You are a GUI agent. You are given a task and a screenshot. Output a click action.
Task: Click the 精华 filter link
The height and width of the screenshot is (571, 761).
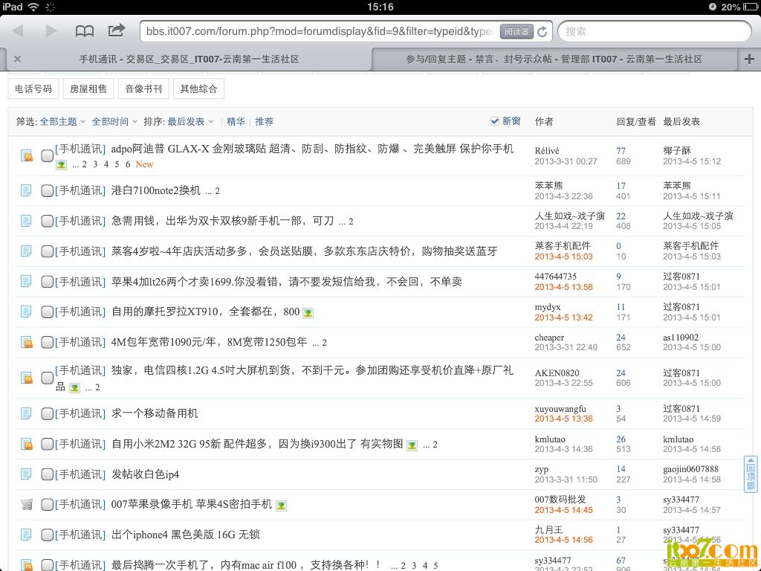pos(236,121)
